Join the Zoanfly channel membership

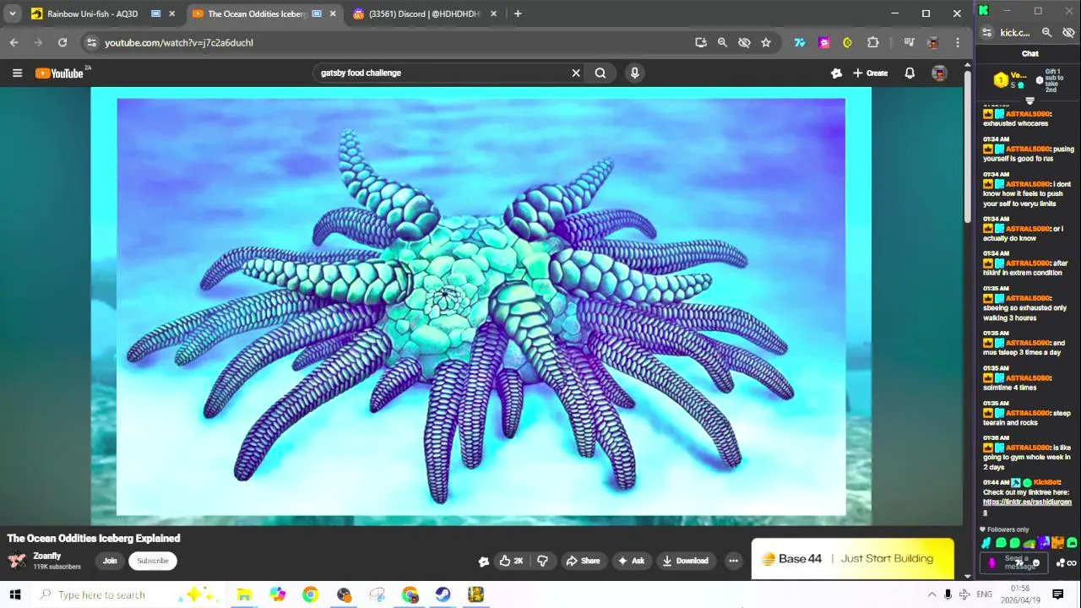[x=110, y=561]
